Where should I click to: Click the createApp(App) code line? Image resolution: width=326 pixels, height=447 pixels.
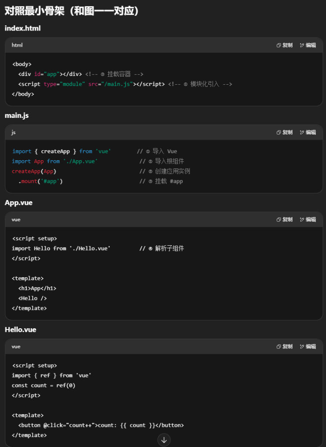(34, 171)
